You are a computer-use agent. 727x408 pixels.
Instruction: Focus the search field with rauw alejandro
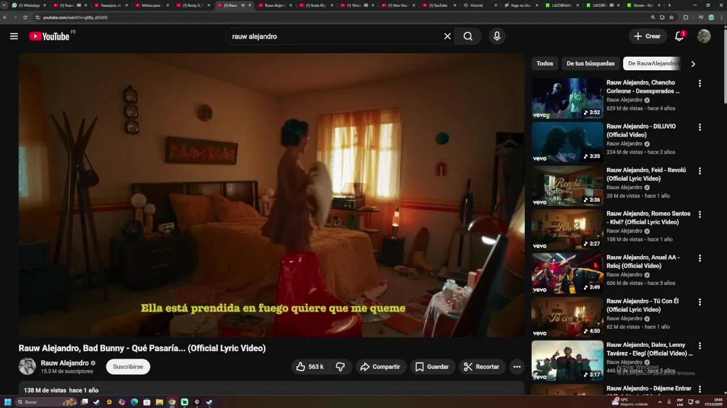335,36
